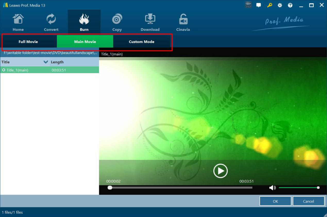Select the Burn module
The image size is (327, 217).
click(84, 23)
